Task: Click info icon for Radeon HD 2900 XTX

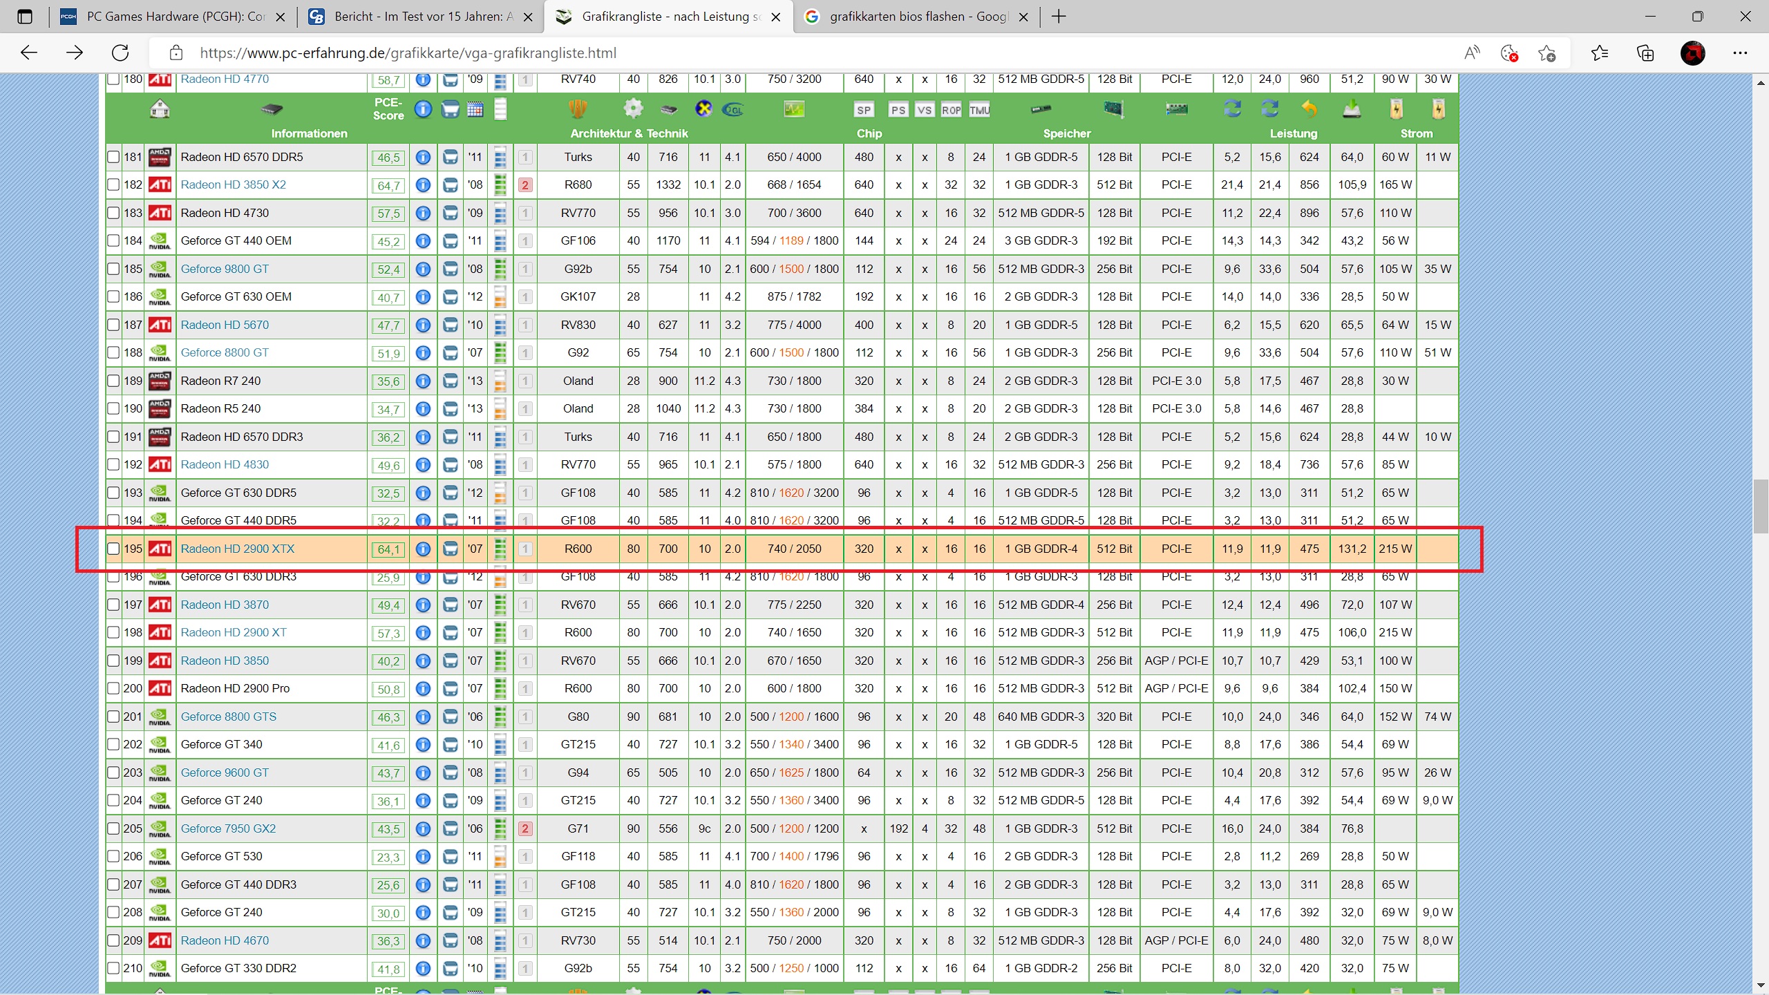Action: (423, 549)
